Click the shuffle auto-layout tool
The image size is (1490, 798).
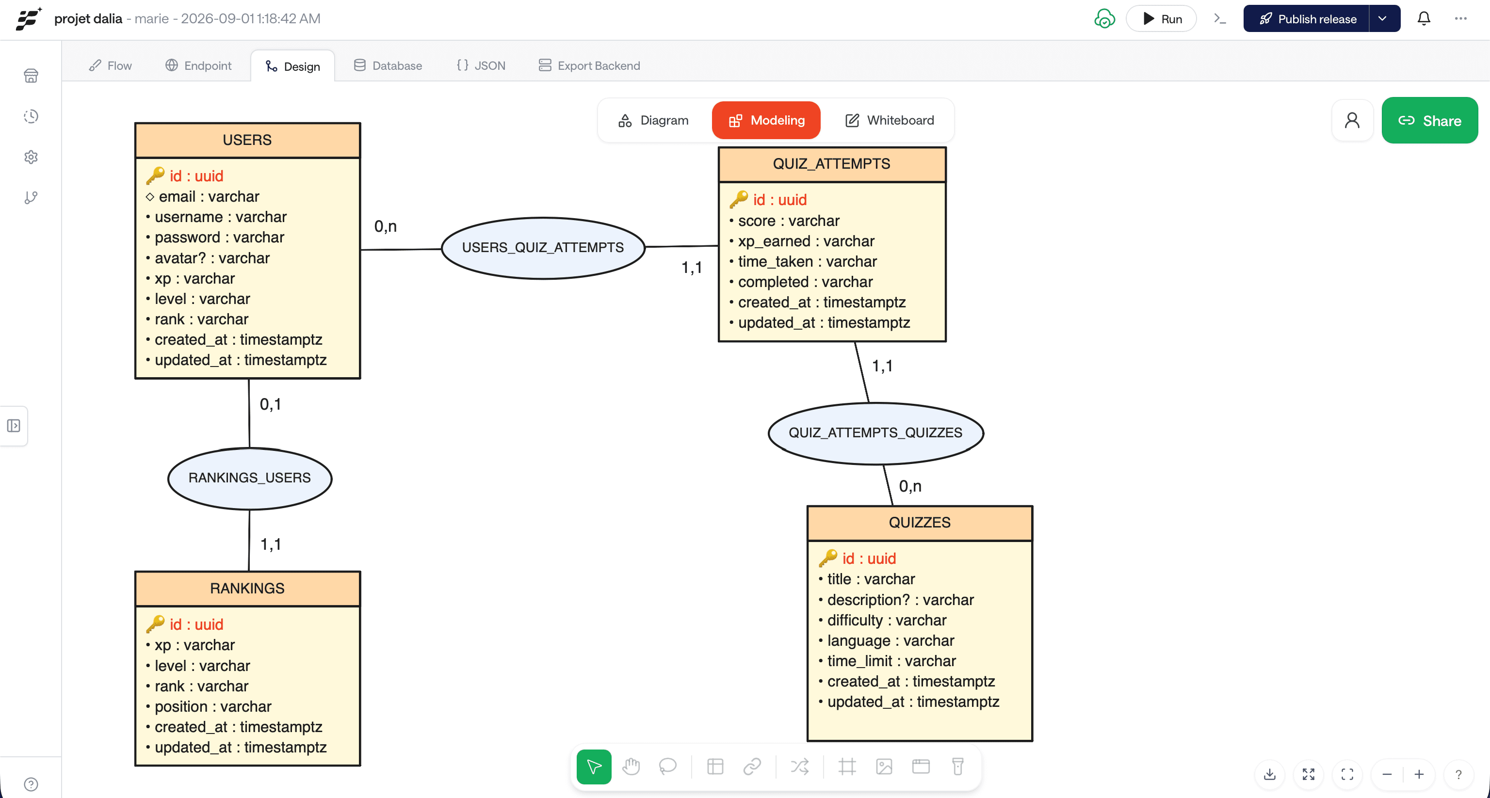pyautogui.click(x=800, y=767)
